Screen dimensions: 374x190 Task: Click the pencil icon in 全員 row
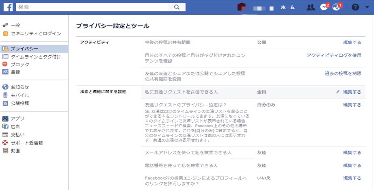point(337,92)
